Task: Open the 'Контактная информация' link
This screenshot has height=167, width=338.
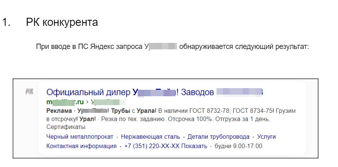Action: click(x=81, y=146)
